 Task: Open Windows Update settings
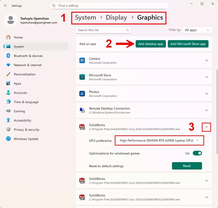click(36, 139)
